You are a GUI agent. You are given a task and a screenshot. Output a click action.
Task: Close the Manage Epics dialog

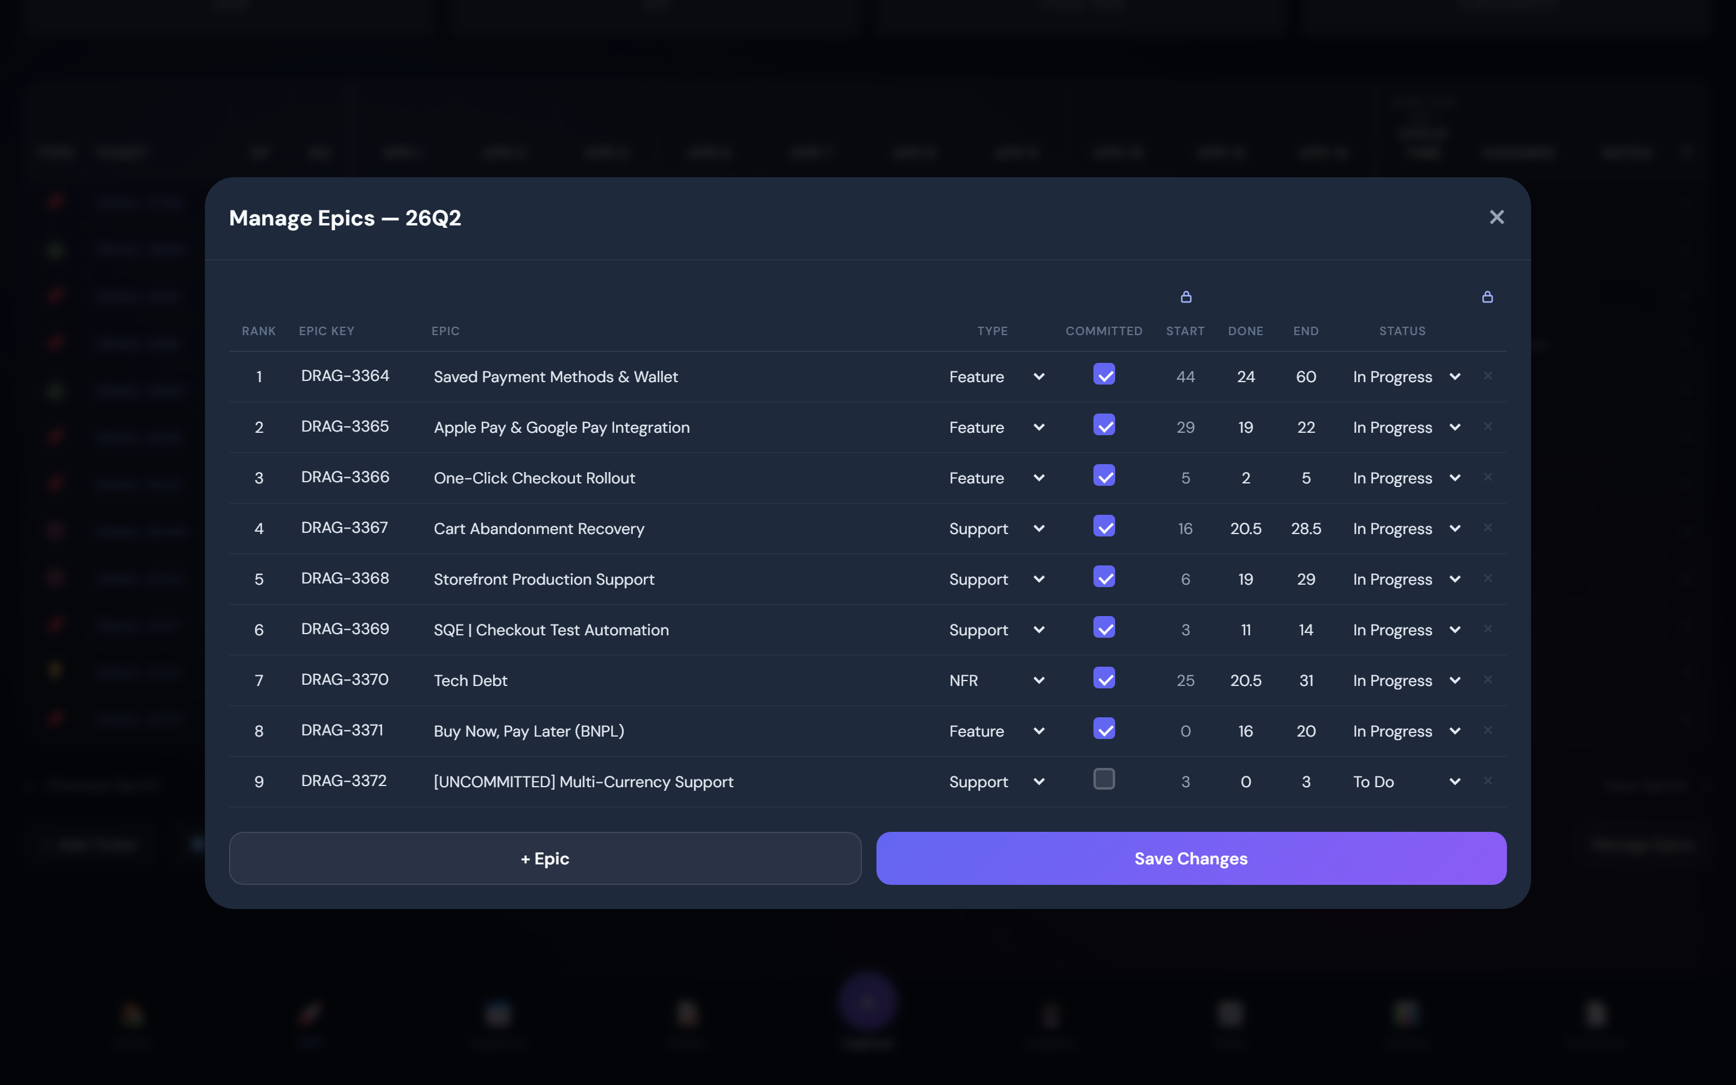(1497, 218)
